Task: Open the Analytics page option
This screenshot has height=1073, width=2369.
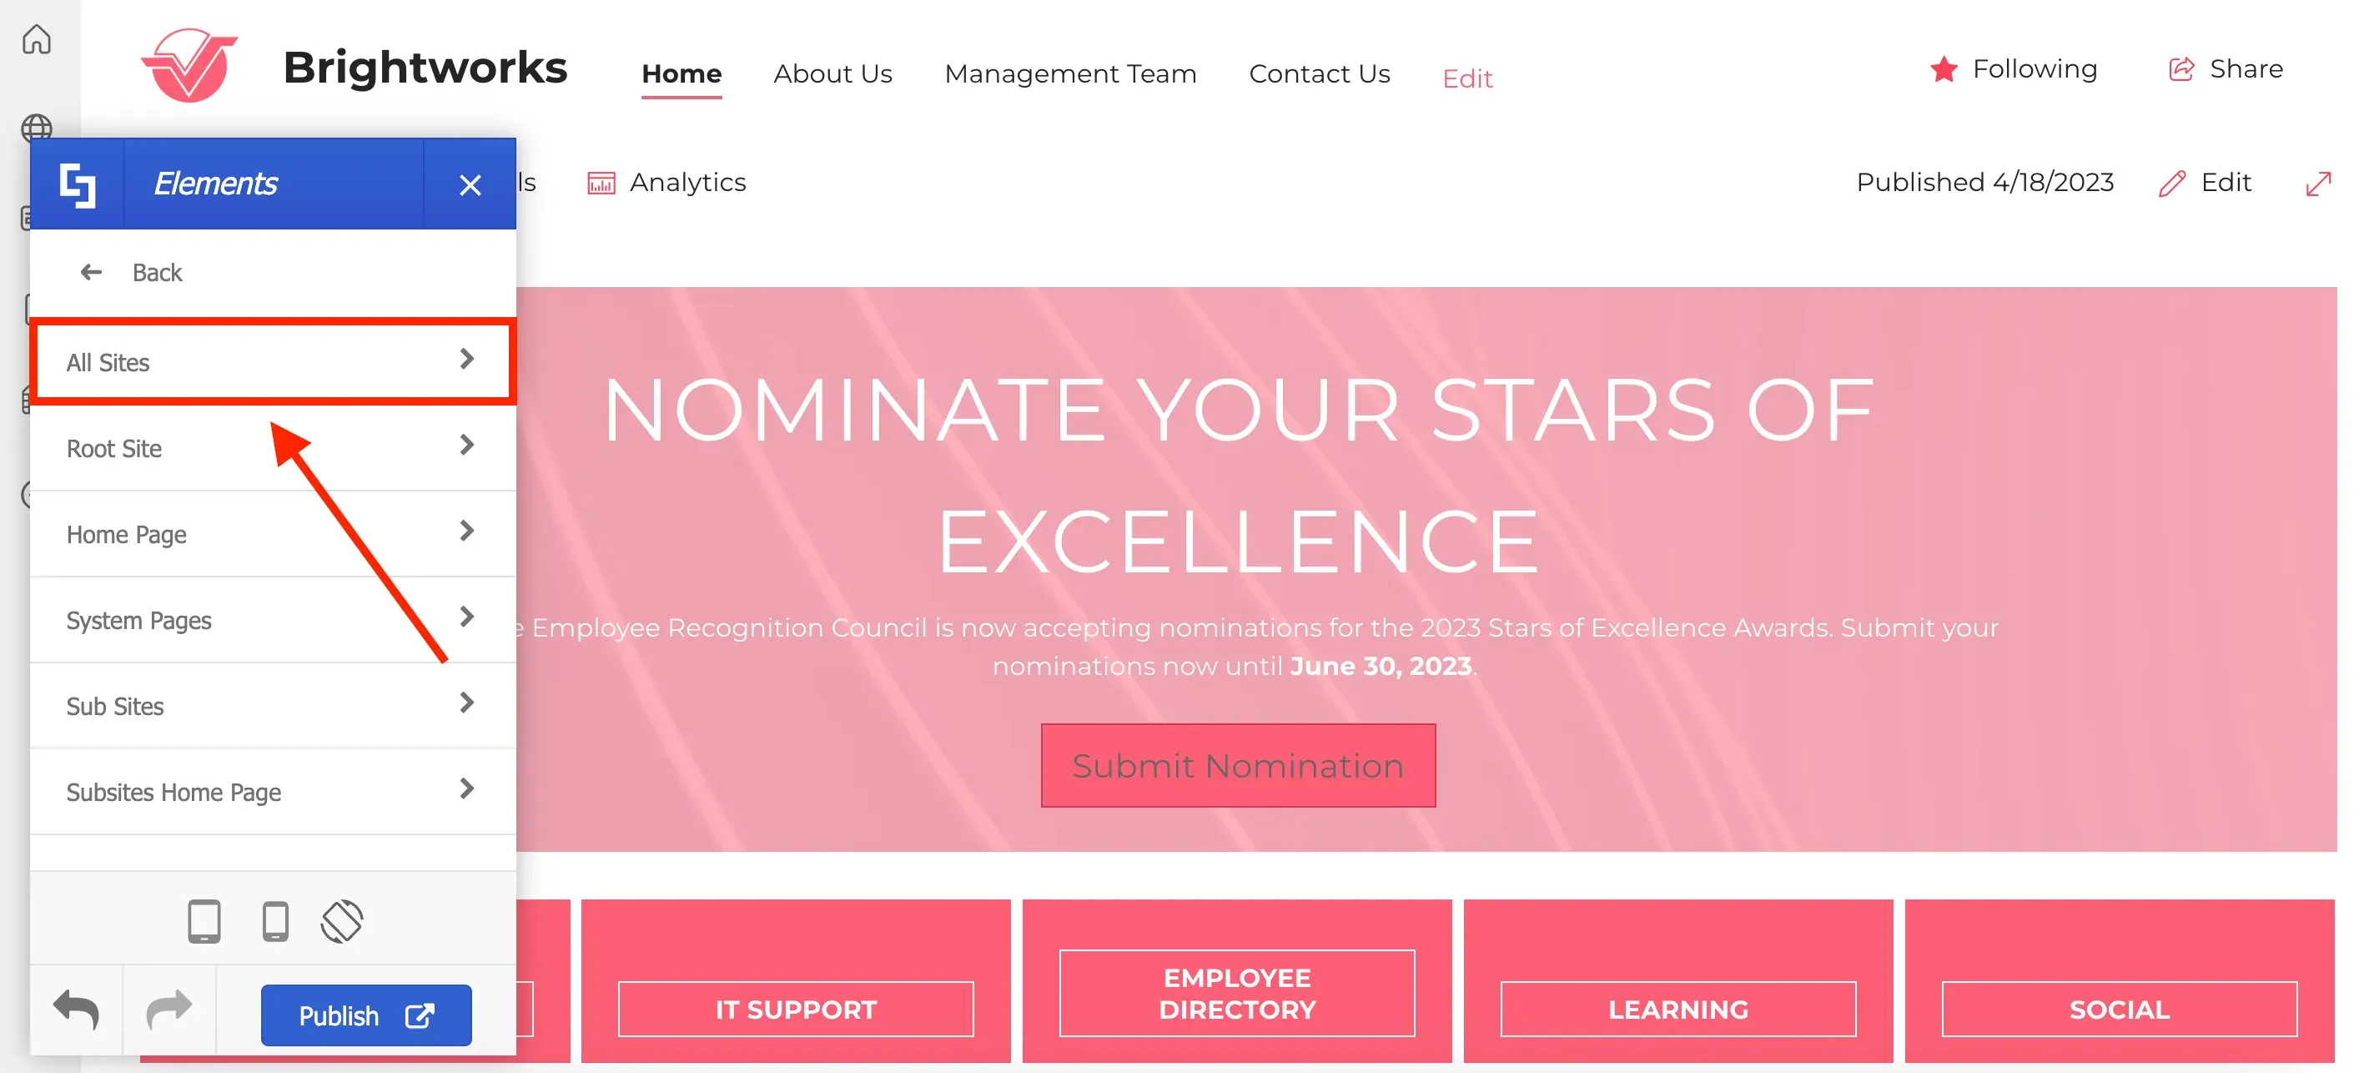Action: point(666,183)
